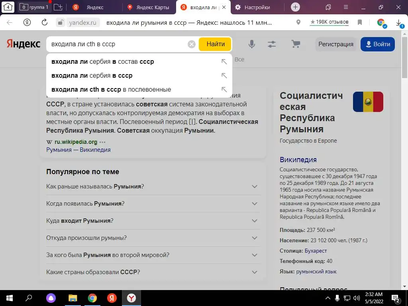Insert "сербия в ссср" suggestion via arrow
This screenshot has height=306, width=408.
pos(224,75)
